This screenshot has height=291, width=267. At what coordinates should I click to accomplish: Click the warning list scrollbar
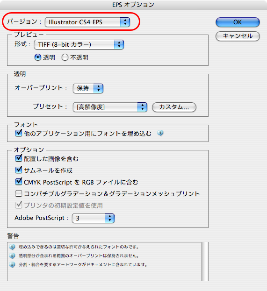[x=204, y=261]
